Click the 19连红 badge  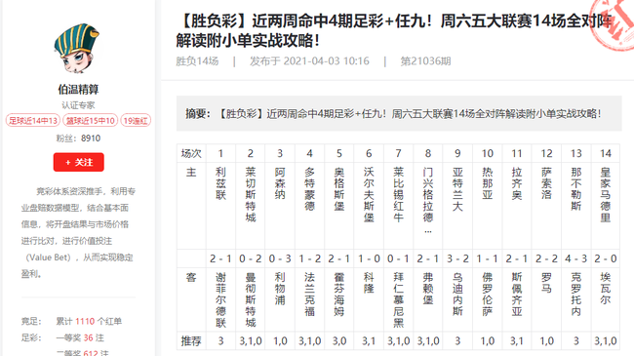(x=136, y=121)
